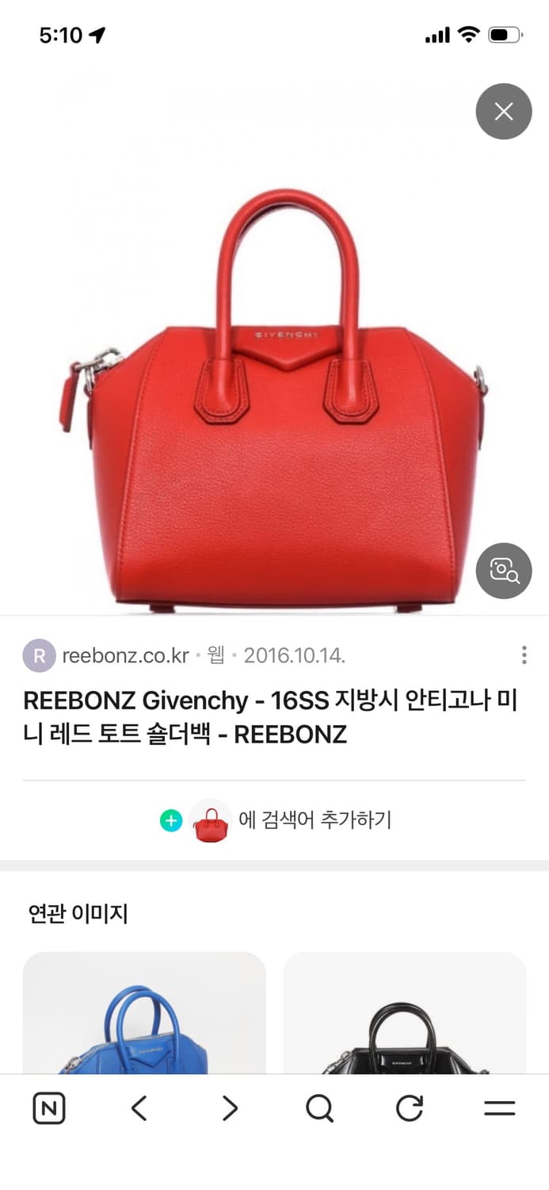The width and height of the screenshot is (549, 1190).
Task: Reload the page with refresh icon
Action: click(410, 1108)
